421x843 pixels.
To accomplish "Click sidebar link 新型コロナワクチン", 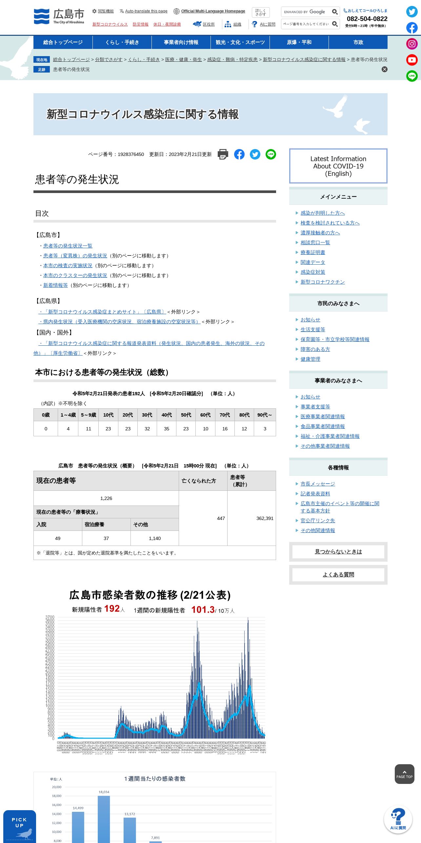I will pos(323,282).
